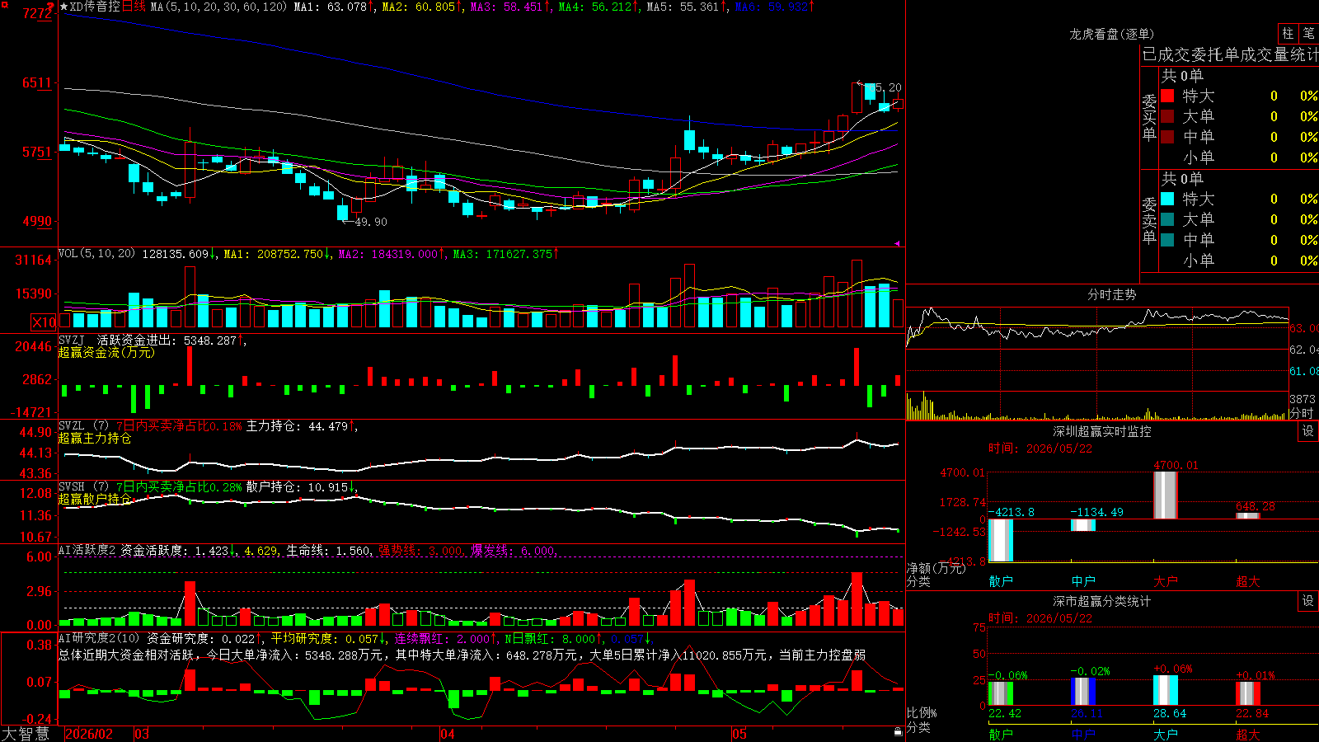Click the stock name XD传音控
The image size is (1319, 742).
pyautogui.click(x=95, y=7)
